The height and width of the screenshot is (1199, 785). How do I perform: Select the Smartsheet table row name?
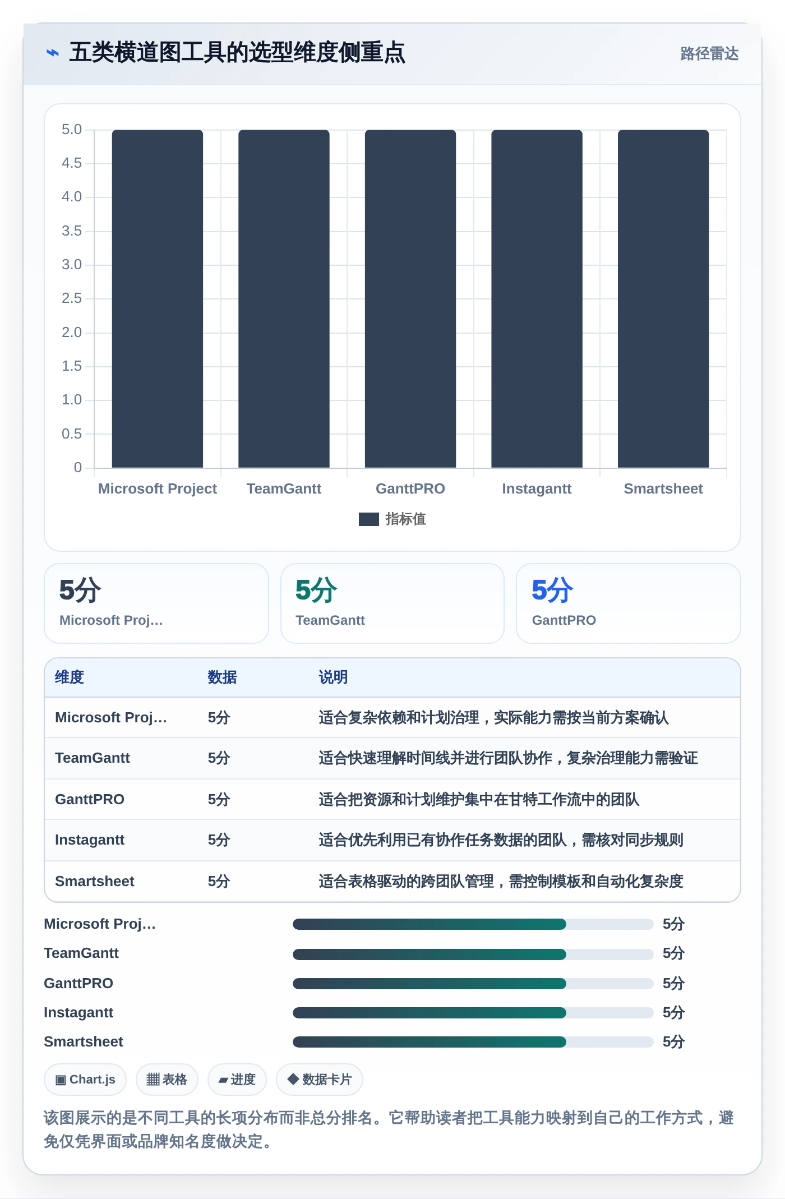(95, 881)
